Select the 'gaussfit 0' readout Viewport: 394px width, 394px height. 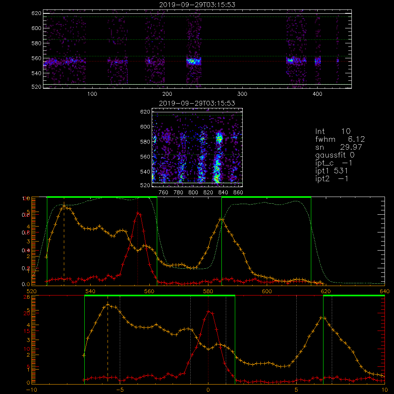pyautogui.click(x=335, y=155)
